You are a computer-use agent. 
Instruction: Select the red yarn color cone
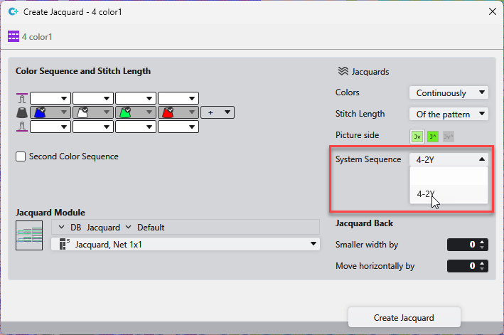pos(168,112)
